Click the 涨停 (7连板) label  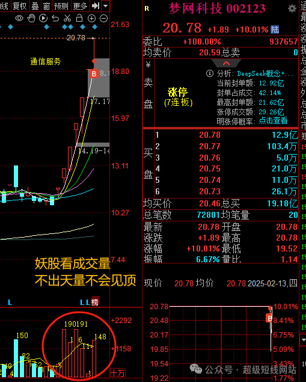coord(178,97)
